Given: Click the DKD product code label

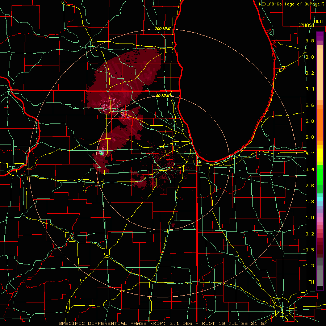Looking at the screenshot, I should [318, 22].
